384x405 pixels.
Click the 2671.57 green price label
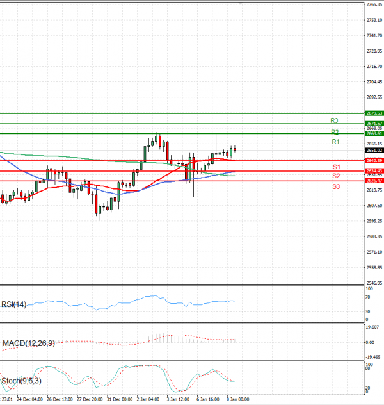pos(374,124)
